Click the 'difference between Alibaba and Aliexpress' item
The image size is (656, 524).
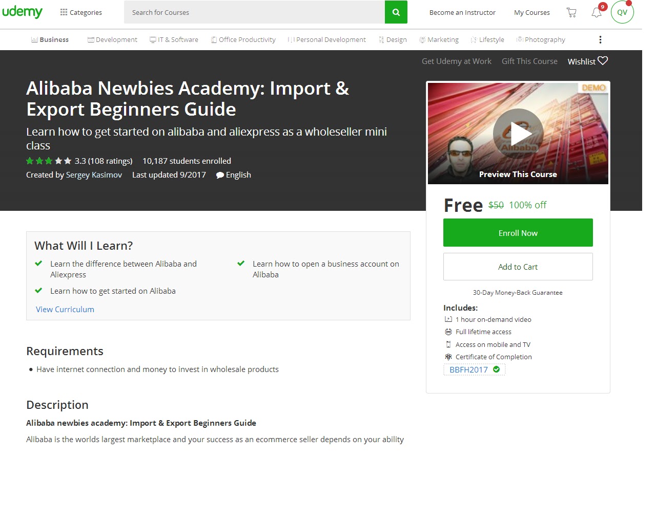coord(124,269)
